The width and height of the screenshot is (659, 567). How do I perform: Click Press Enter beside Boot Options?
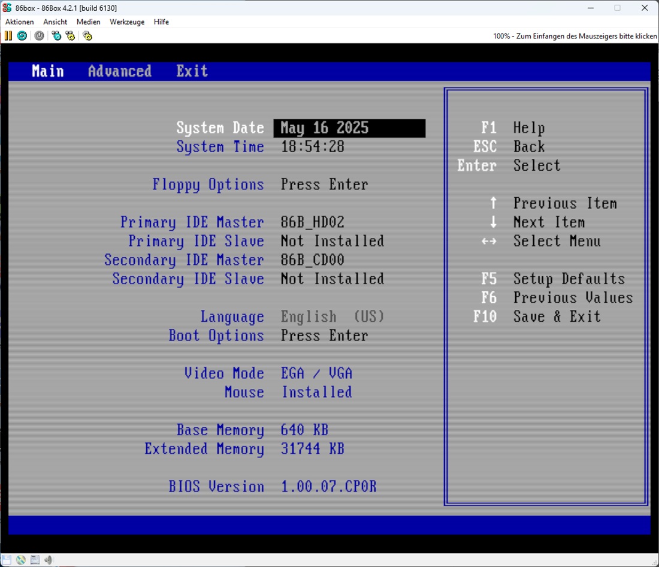coord(324,336)
